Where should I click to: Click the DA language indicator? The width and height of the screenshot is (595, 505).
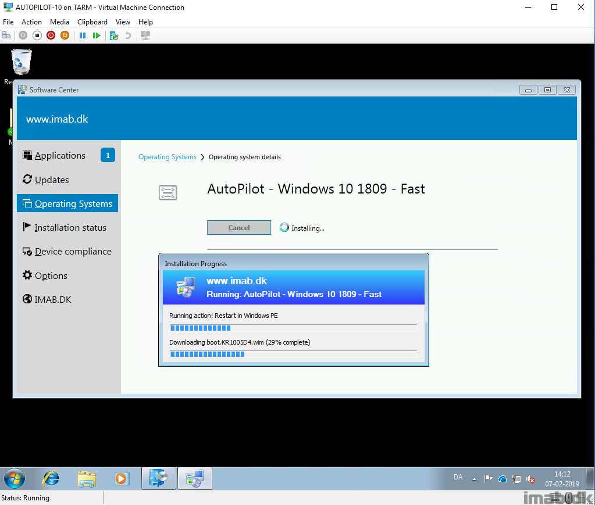[458, 477]
